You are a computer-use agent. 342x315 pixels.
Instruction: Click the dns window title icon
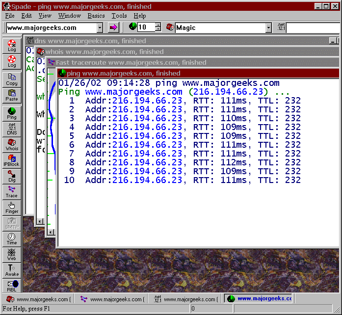tap(29, 41)
